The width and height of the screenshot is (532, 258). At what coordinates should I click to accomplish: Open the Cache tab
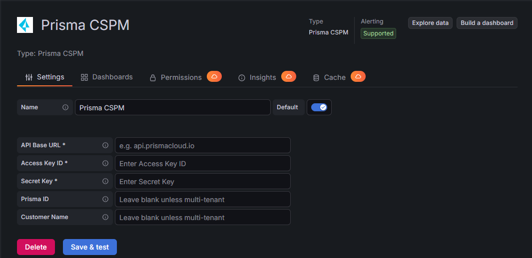click(x=329, y=77)
